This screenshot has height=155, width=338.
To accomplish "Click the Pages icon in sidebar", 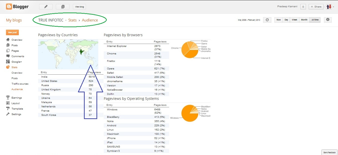I will coord(8,51).
